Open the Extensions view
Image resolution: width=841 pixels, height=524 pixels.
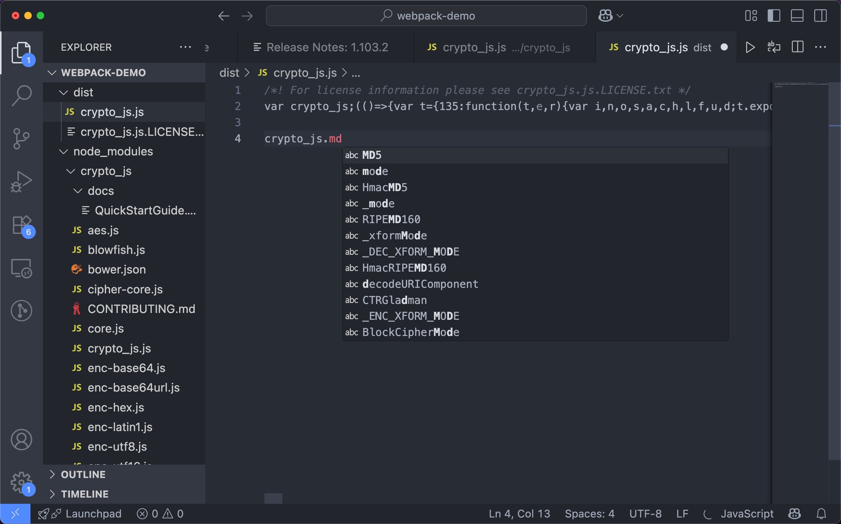coord(21,225)
